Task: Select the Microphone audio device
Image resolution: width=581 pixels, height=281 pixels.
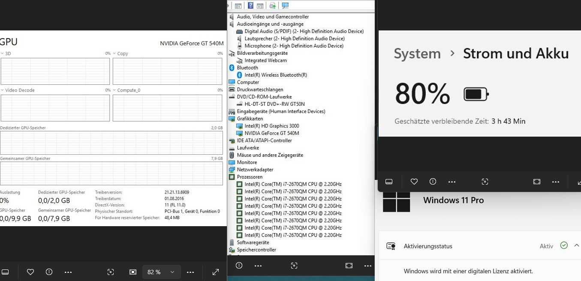Action: click(294, 46)
